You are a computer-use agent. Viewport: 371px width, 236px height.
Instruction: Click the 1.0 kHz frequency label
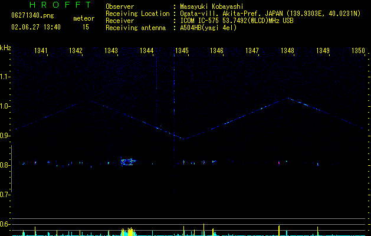[4, 106]
